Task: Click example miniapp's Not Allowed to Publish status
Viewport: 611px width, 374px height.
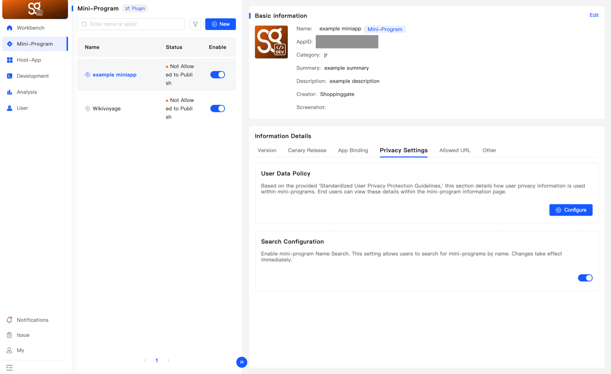Action: 180,75
